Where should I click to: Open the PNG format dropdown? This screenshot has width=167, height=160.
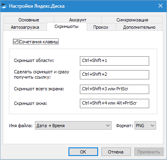(145, 126)
